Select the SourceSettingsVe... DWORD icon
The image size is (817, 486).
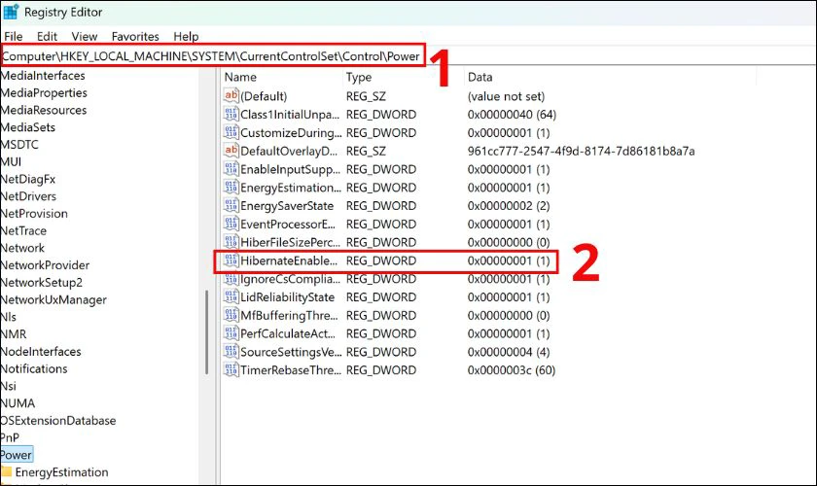coord(231,351)
